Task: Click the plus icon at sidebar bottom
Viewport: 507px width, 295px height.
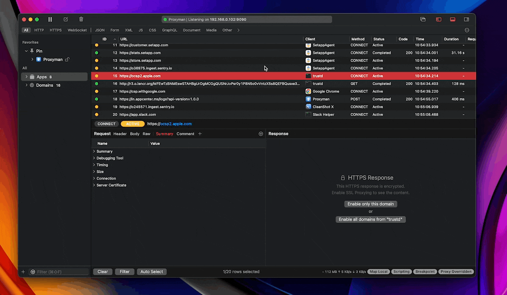Action: tap(23, 272)
